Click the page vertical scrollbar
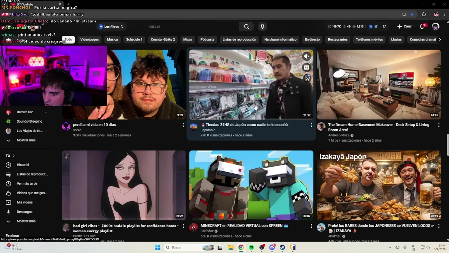Viewport: 449px width, 253px height. [x=447, y=144]
